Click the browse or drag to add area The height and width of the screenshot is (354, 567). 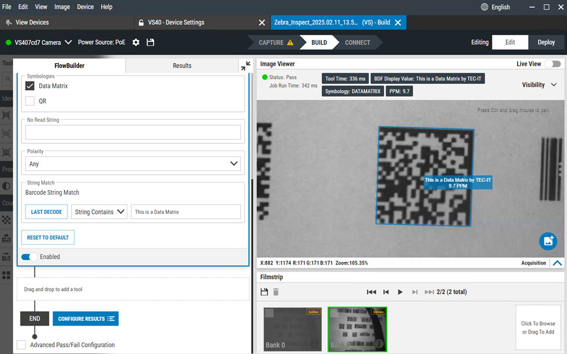point(538,328)
